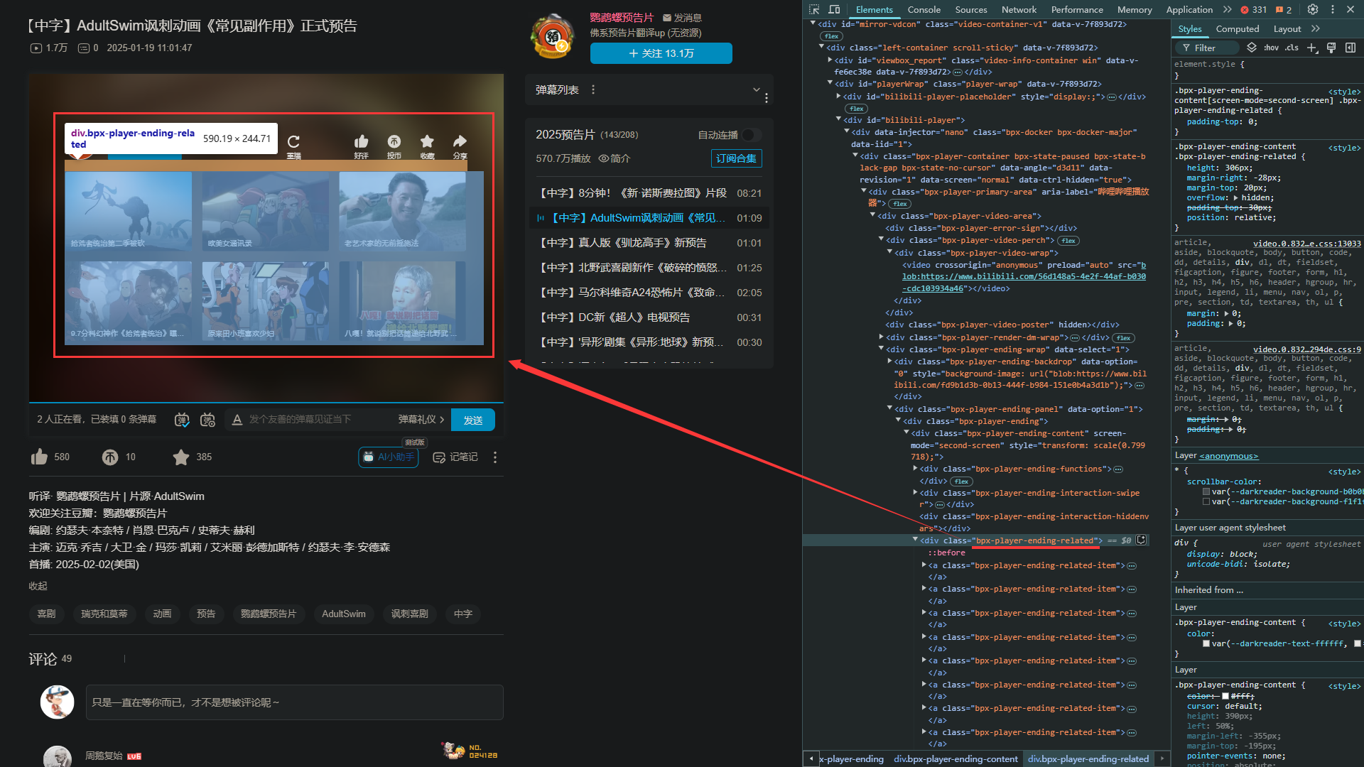Show more Styles pane tabs chevron
1364x767 pixels.
1315,28
